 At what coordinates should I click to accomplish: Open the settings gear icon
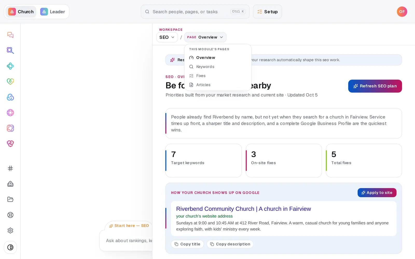[10, 231]
